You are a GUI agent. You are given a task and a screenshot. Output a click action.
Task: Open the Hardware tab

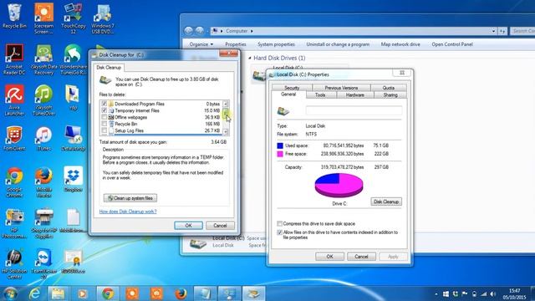pos(354,94)
